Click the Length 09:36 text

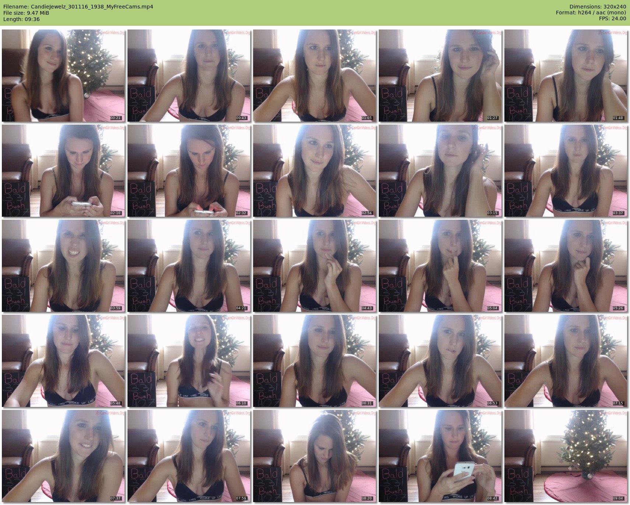[21, 19]
